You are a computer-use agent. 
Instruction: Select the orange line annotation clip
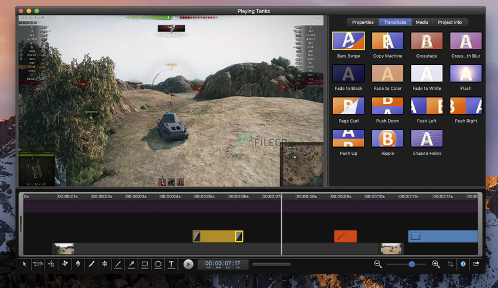tap(346, 236)
